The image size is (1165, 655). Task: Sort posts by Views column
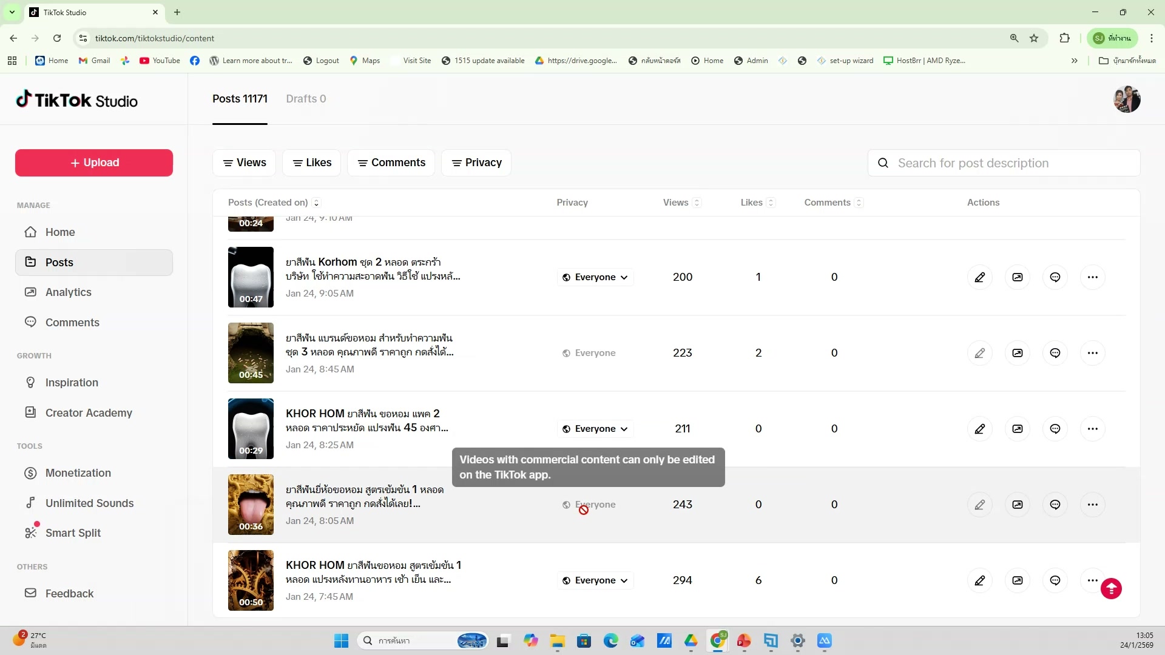click(697, 203)
